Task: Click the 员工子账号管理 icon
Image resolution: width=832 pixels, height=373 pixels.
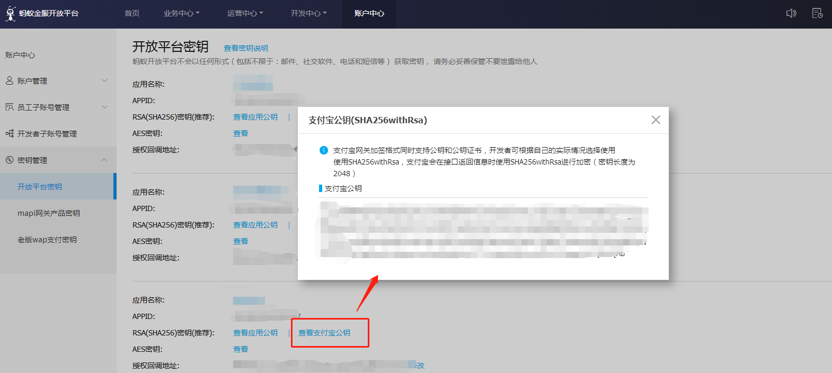Action: point(10,107)
